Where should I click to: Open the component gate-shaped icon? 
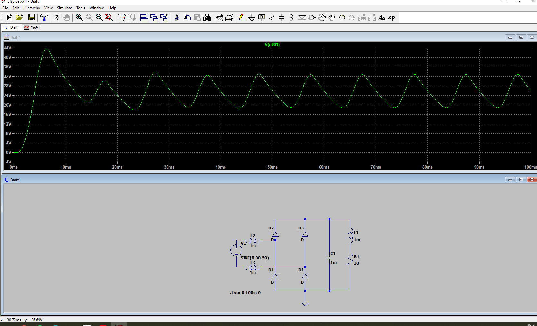(312, 18)
